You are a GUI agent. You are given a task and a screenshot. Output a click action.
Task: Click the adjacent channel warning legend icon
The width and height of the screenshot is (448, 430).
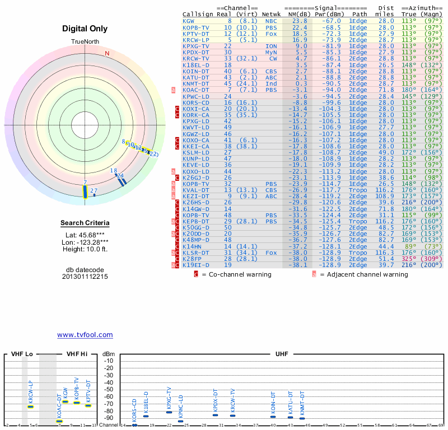tap(314, 274)
